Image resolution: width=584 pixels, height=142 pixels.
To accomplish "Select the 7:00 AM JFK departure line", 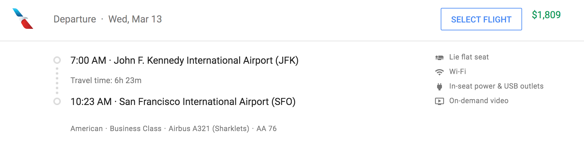I will coord(185,60).
